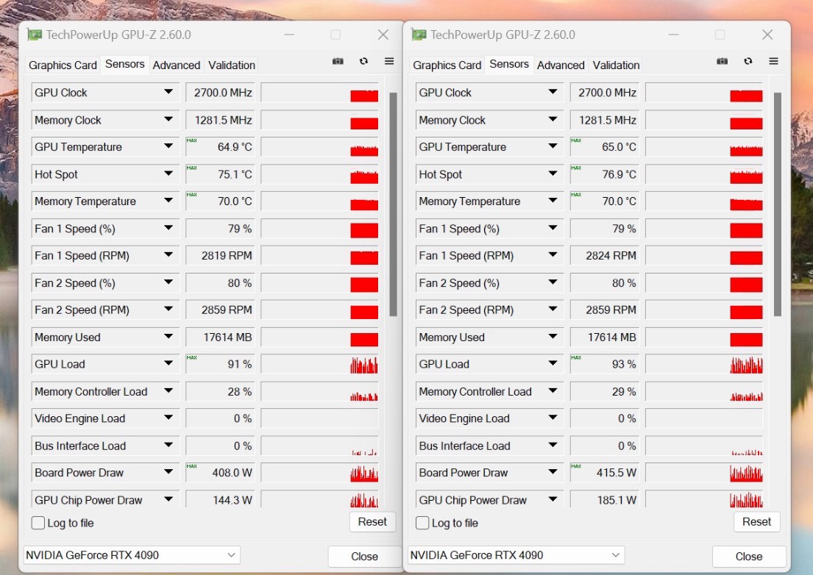Open the NVIDIA GeForce RTX 4090 selector in left window
Screen dimensions: 813x575
click(x=132, y=555)
